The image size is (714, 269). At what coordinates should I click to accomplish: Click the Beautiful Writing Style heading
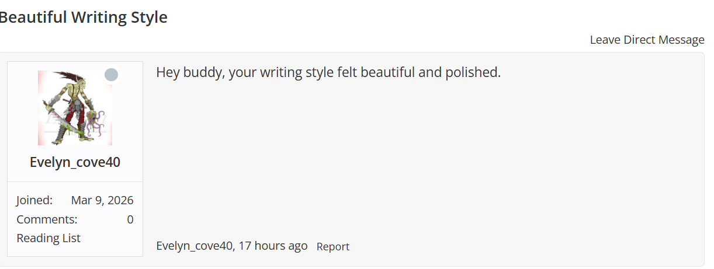coord(83,18)
